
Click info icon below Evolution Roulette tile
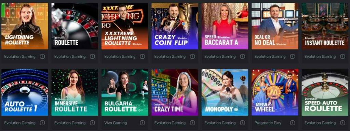(x=92, y=57)
